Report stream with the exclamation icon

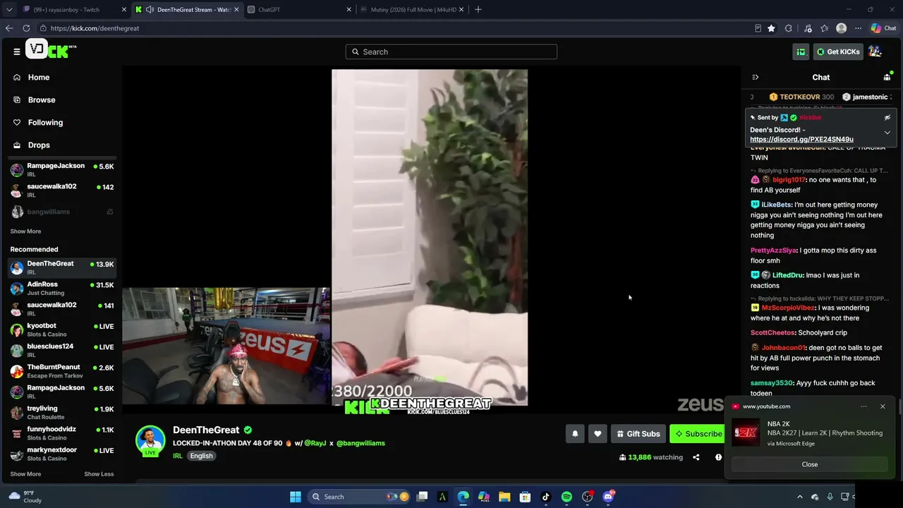click(718, 457)
